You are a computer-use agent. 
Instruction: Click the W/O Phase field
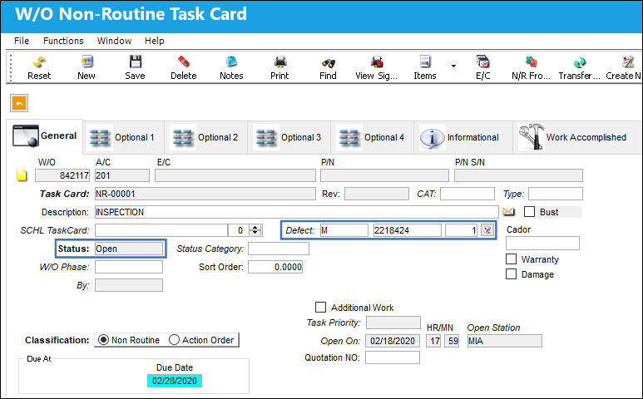coord(129,267)
